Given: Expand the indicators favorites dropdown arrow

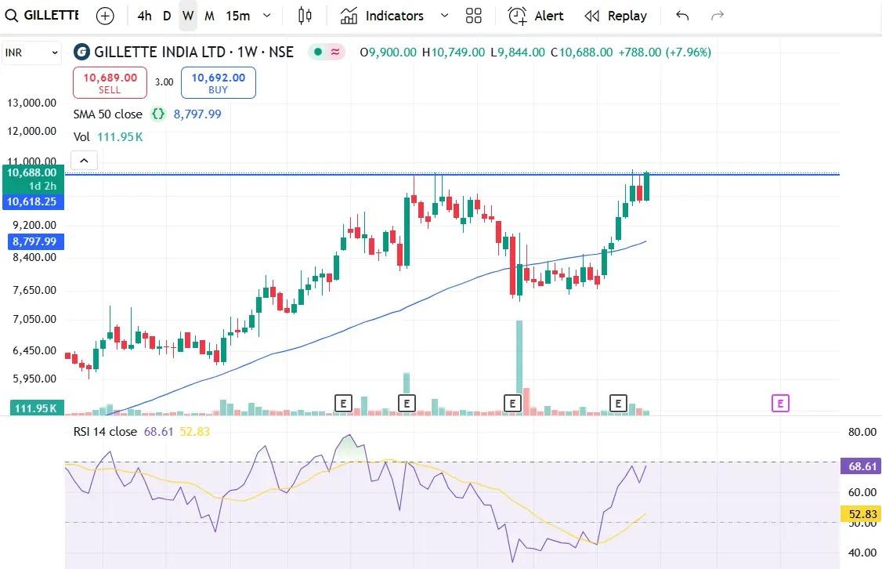Looking at the screenshot, I should coord(444,16).
